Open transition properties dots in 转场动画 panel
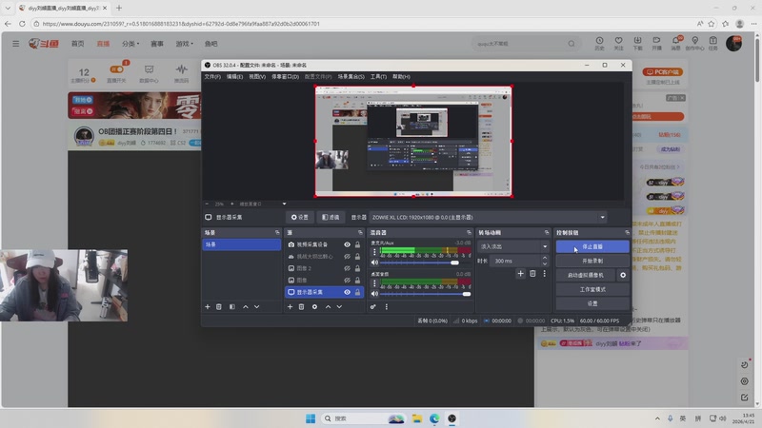 (x=544, y=274)
